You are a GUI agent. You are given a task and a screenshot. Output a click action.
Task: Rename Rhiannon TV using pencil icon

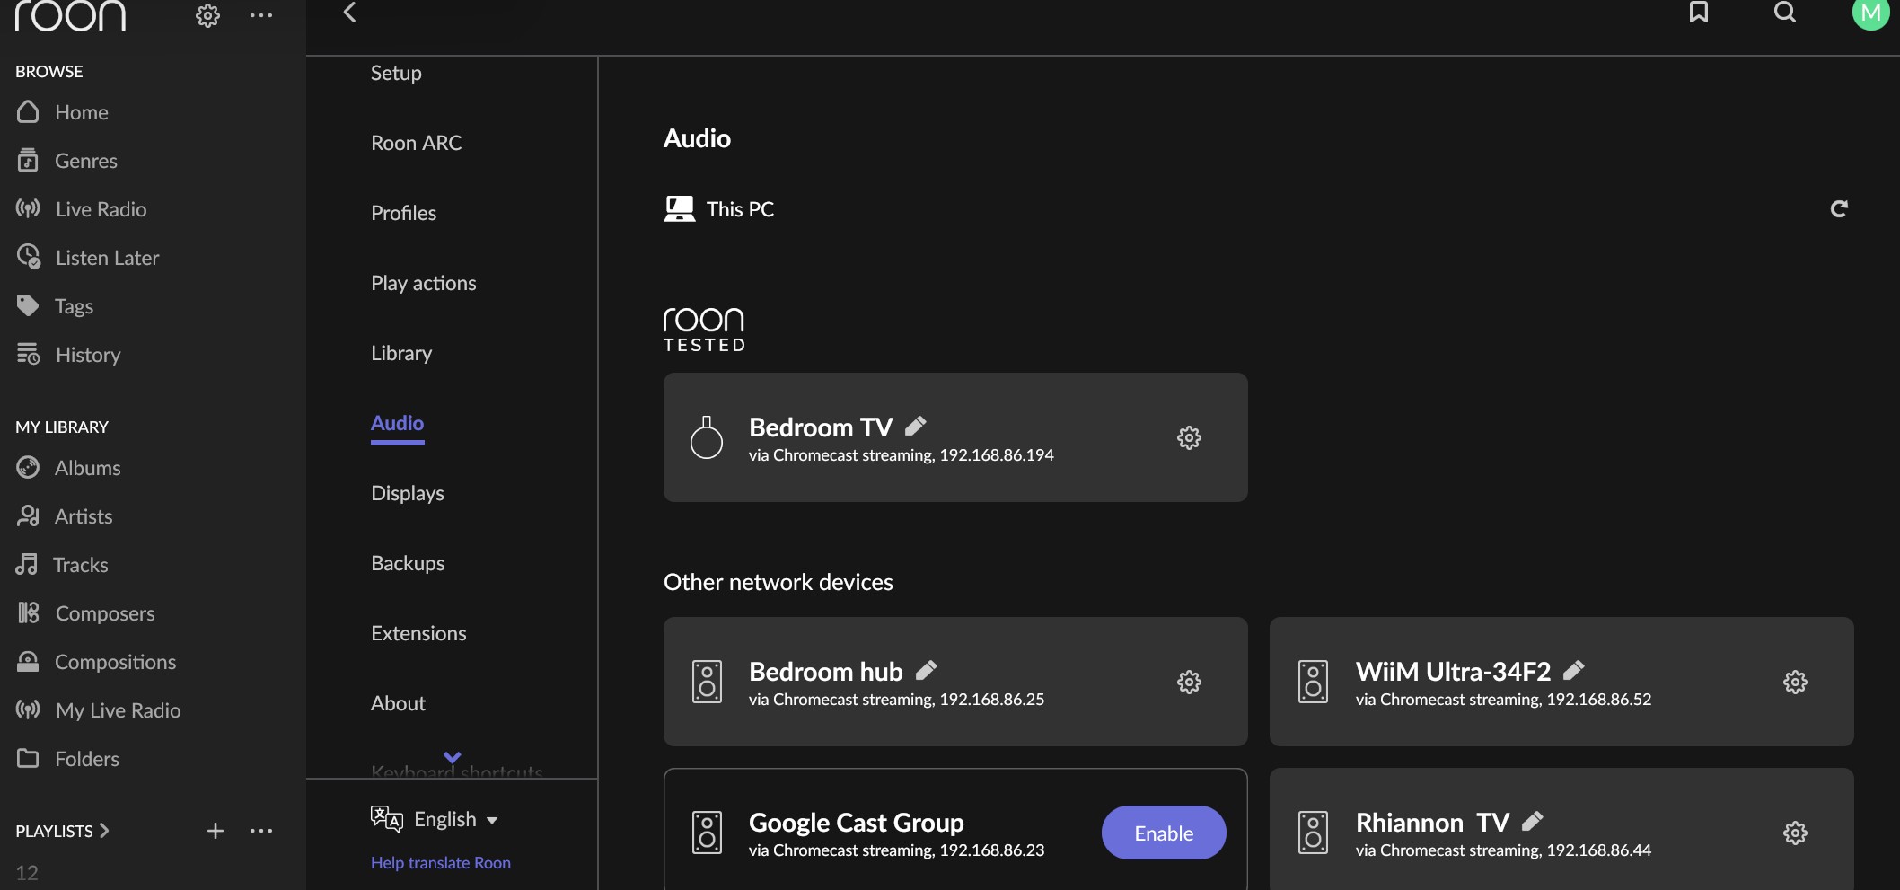[x=1533, y=821]
